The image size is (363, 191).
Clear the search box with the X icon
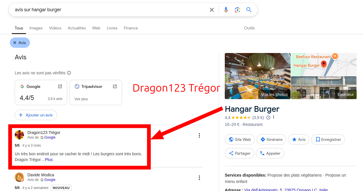click(212, 10)
